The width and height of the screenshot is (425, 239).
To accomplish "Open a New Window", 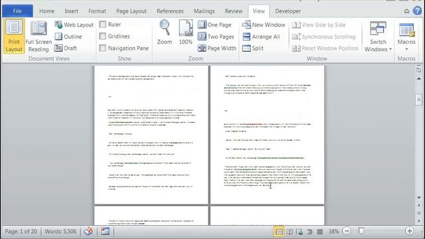I will pyautogui.click(x=264, y=25).
